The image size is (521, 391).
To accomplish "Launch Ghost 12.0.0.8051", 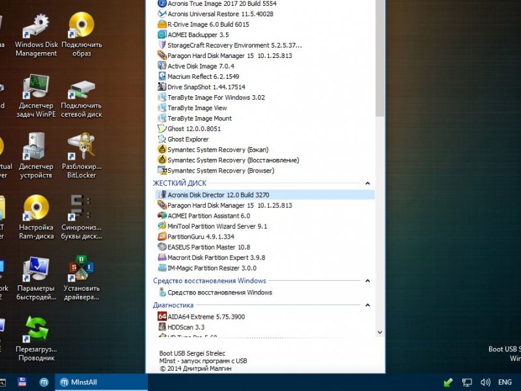I will 189,128.
